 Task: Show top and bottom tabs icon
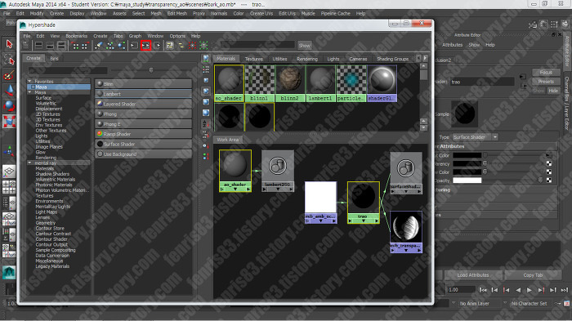(61, 46)
